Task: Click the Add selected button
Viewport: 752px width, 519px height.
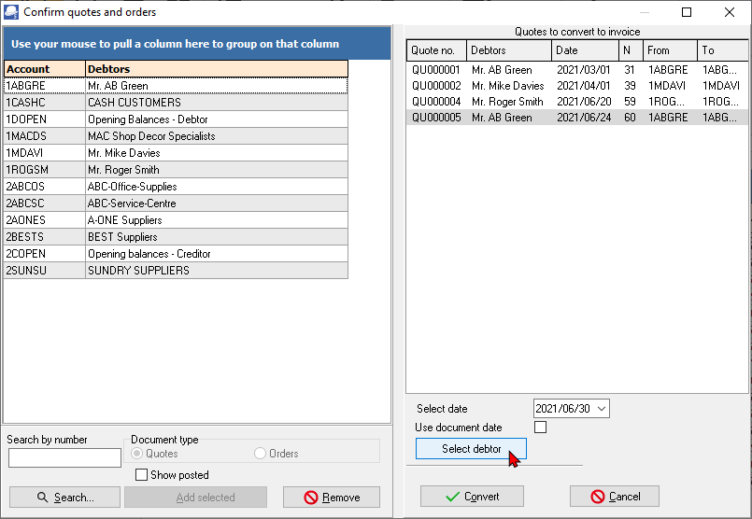Action: click(195, 498)
